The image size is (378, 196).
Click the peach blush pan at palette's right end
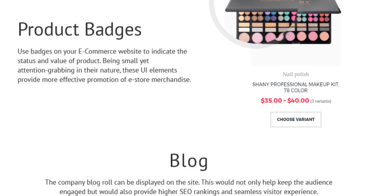[324, 36]
